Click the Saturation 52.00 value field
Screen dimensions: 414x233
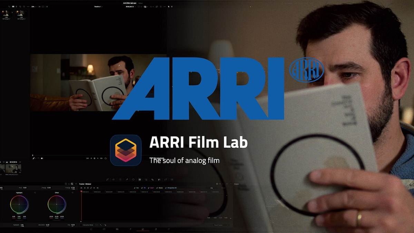[47, 225]
